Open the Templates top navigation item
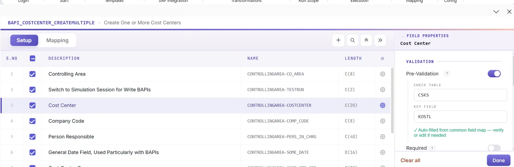Image resolution: width=514 pixels, height=167 pixels. [114, 1]
